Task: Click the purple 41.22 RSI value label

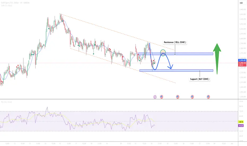Action: [241, 126]
